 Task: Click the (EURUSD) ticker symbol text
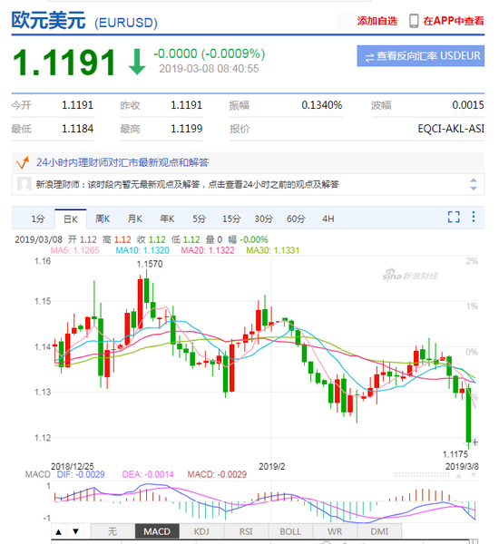[x=126, y=23]
